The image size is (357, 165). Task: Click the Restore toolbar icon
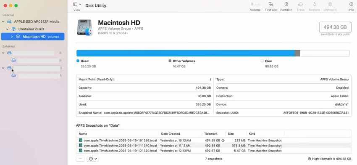(315, 4)
